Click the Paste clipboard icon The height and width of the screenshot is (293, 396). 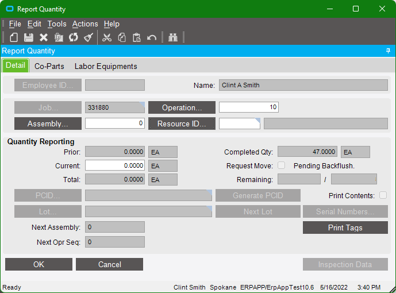tap(137, 37)
